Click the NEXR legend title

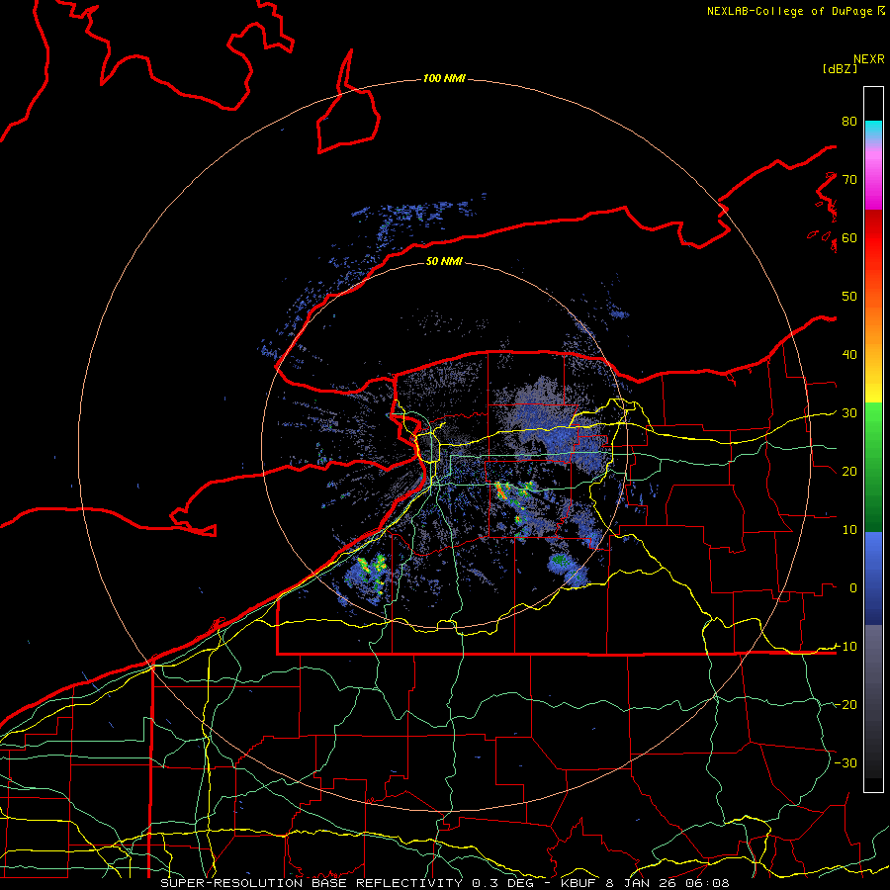coord(869,59)
